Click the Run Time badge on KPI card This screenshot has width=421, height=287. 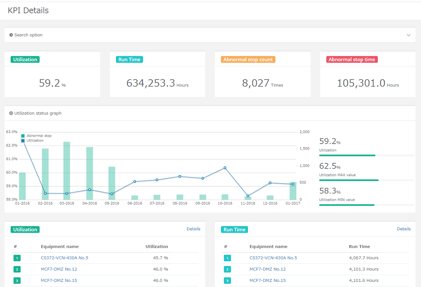coord(129,60)
